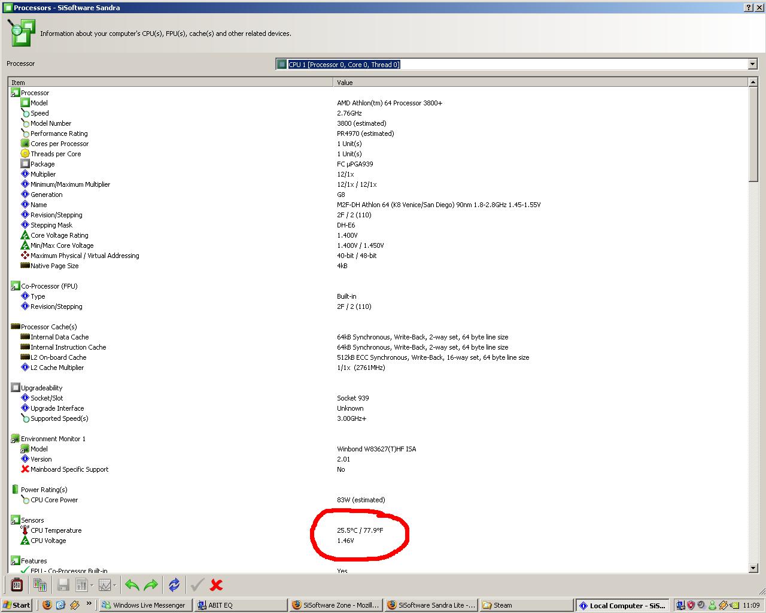
Task: Close with the red X cancel icon
Action: coord(216,585)
